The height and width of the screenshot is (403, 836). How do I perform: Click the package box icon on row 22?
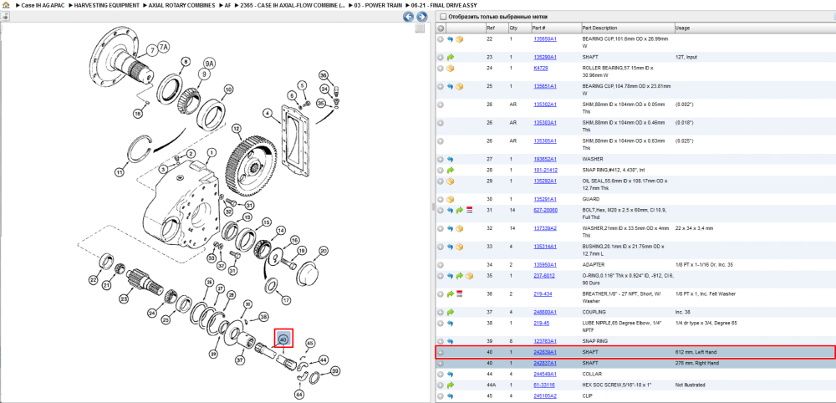pyautogui.click(x=459, y=39)
